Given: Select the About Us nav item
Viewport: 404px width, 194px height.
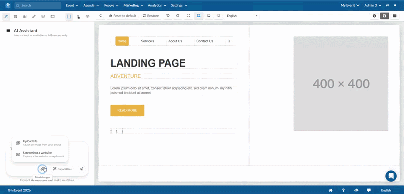Looking at the screenshot, I should point(175,41).
